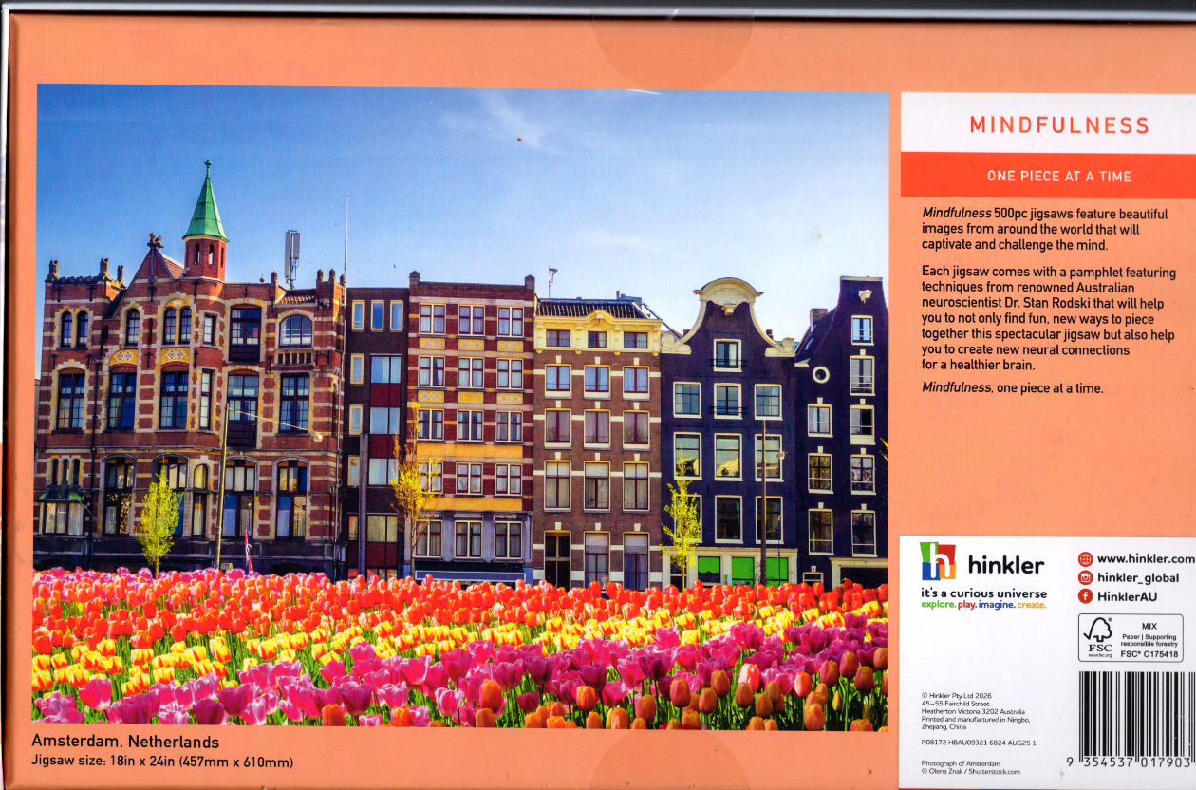Viewport: 1196px width, 790px height.
Task: Click the 'hinkler' brand wordmark
Action: pyautogui.click(x=1006, y=565)
